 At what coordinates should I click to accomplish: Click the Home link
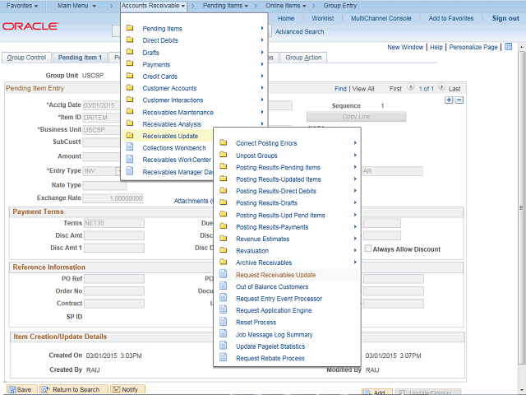286,18
